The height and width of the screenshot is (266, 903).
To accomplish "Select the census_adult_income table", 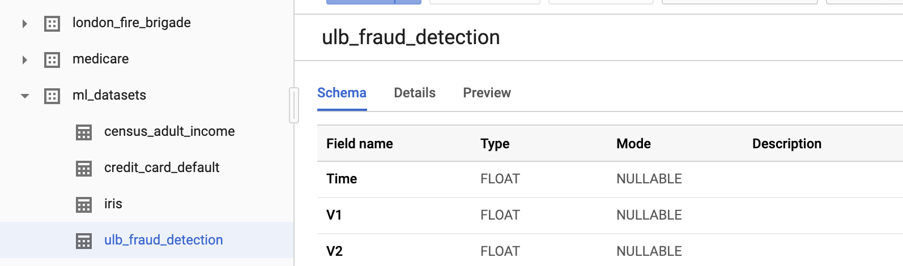I will (169, 131).
